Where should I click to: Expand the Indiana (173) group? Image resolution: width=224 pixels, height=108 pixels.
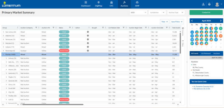click(x=3, y=47)
